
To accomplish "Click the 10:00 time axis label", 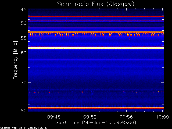I will (x=162, y=117).
